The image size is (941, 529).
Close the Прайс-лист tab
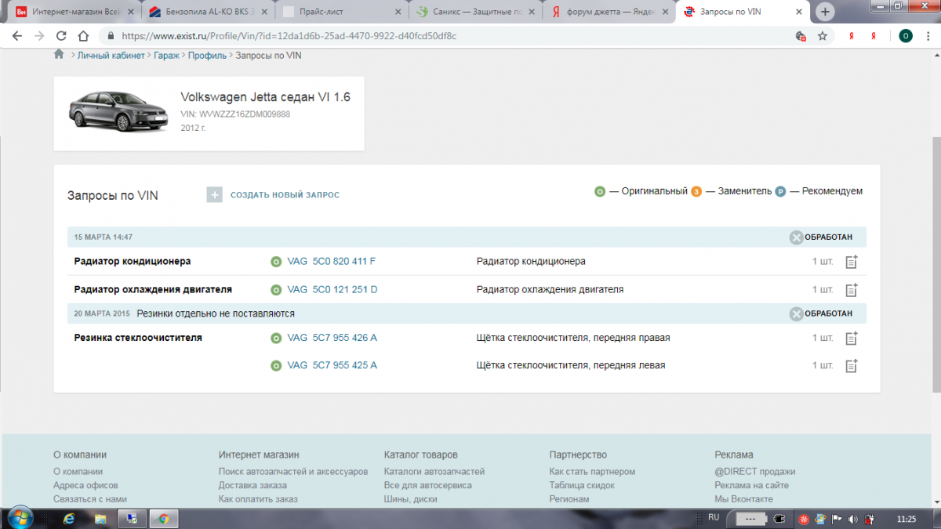[397, 12]
